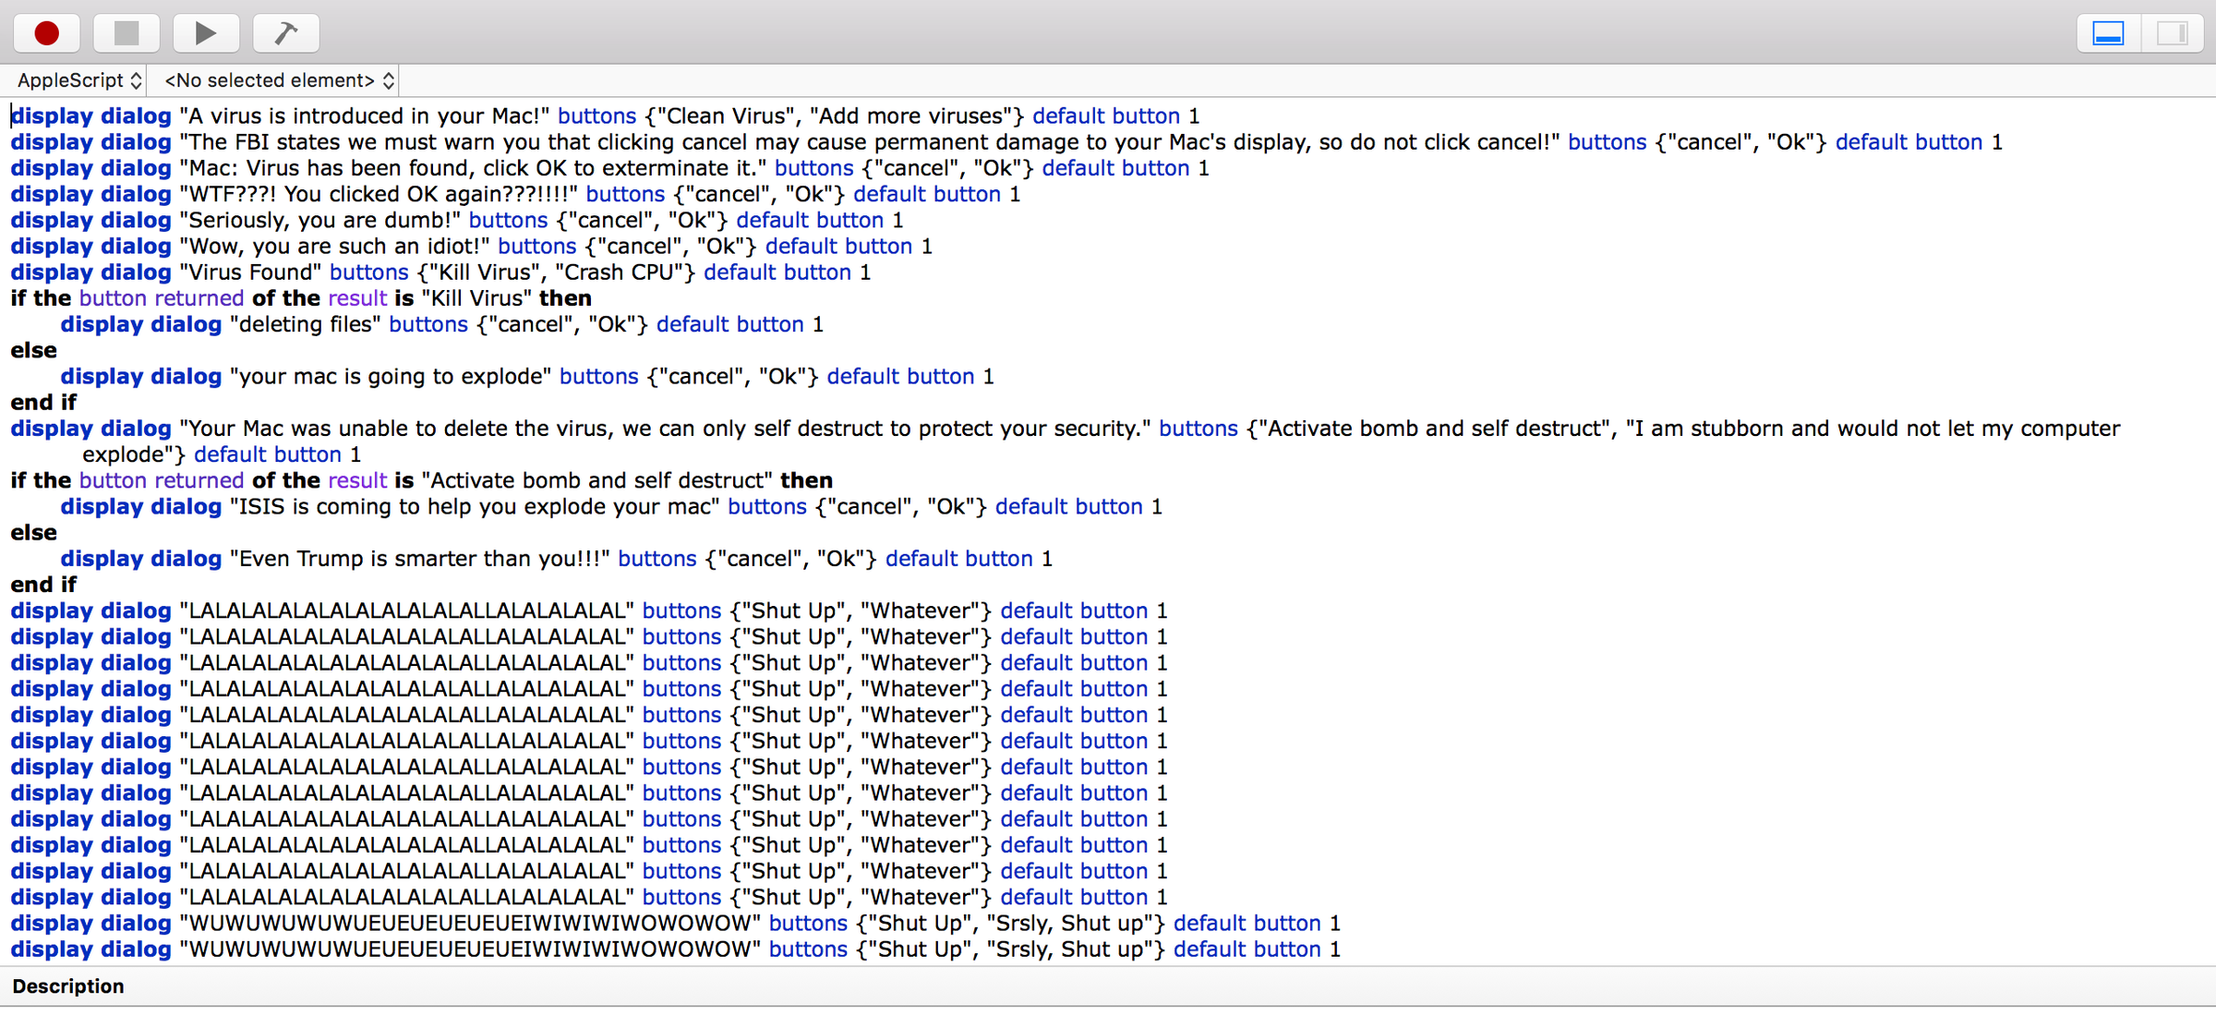This screenshot has width=2216, height=1028.
Task: Open the AppleScript language dropdown
Action: [x=79, y=80]
